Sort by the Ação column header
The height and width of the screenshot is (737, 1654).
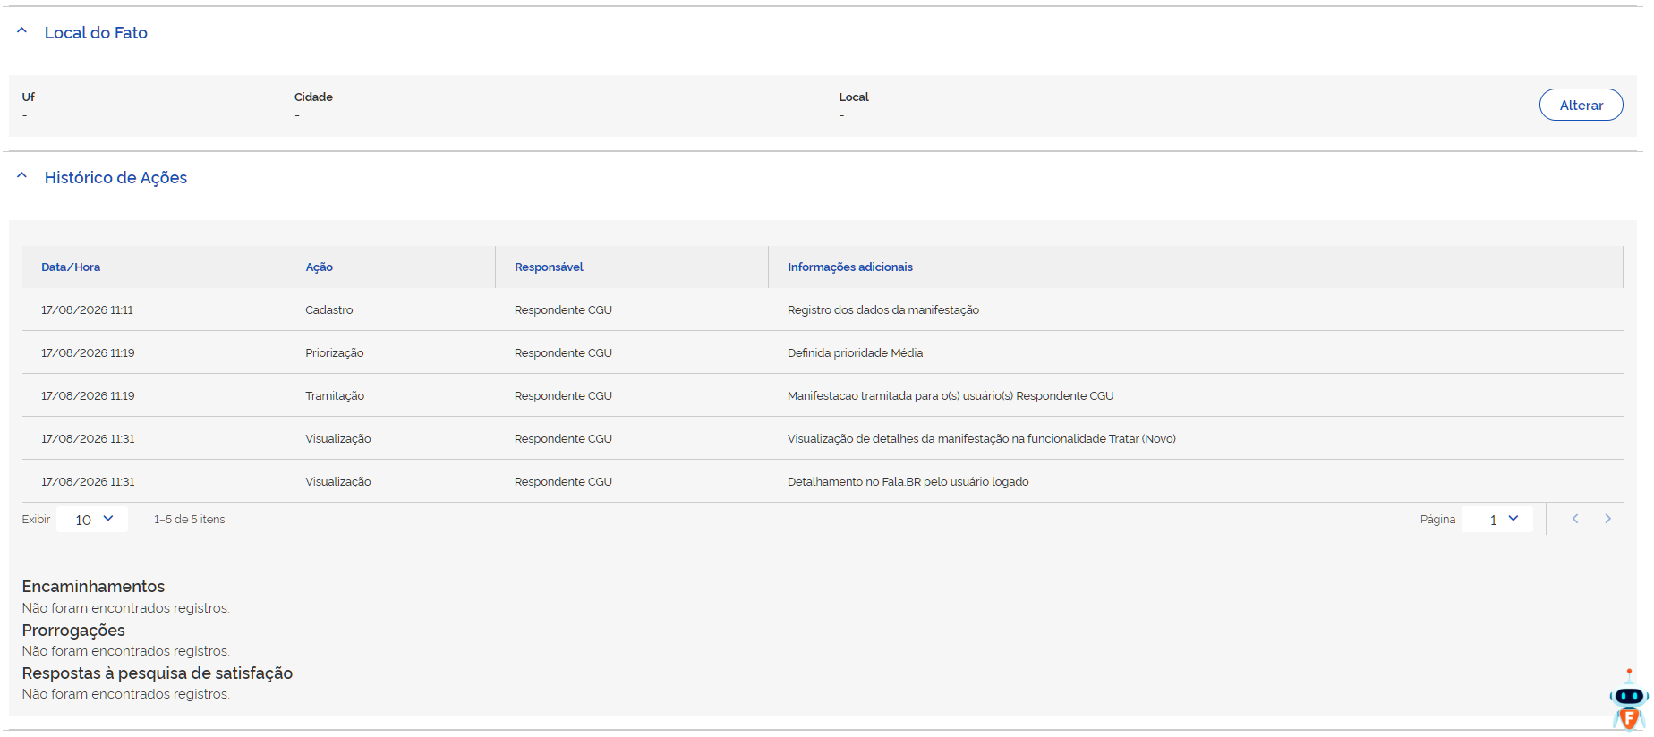point(319,267)
